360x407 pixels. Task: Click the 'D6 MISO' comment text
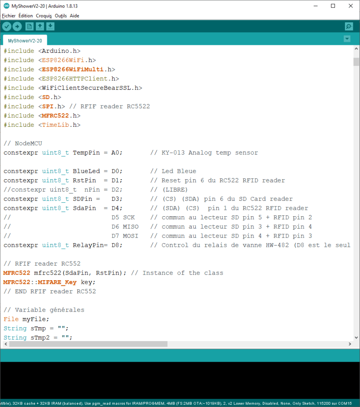click(125, 227)
